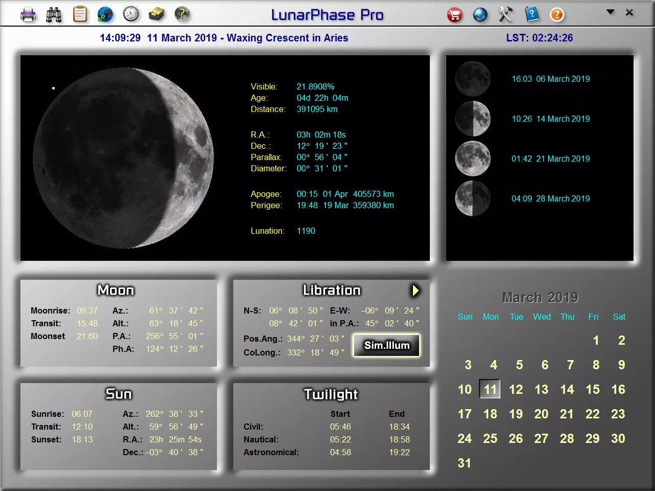This screenshot has width=655, height=491.
Task: Select day 4 in the calendar
Action: pos(493,365)
